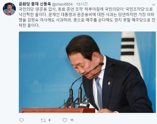Screen dimensions: 157x124
Task: Like the tweet with the heart icon
Action: [65, 120]
